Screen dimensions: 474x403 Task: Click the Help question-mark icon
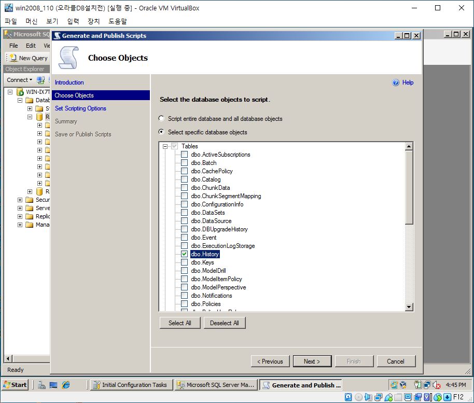point(395,82)
